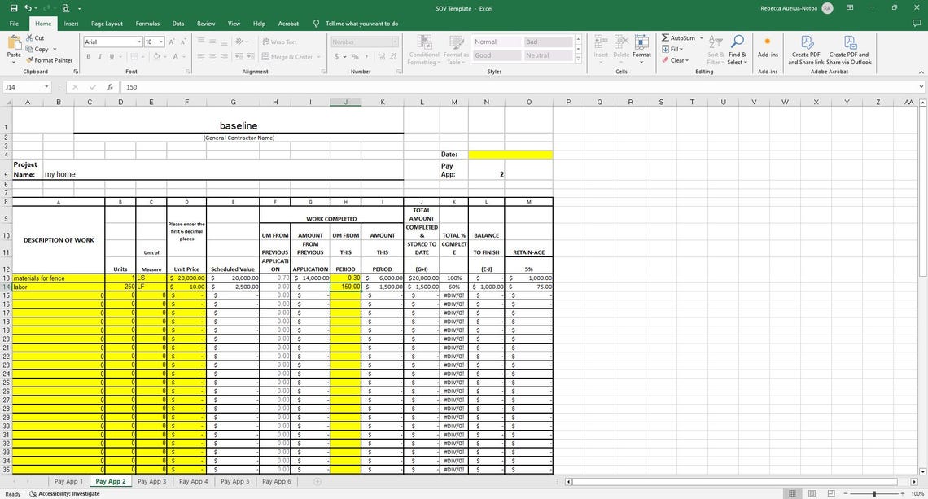928x499 pixels.
Task: Click the Percent Style icon
Action: pyautogui.click(x=355, y=57)
